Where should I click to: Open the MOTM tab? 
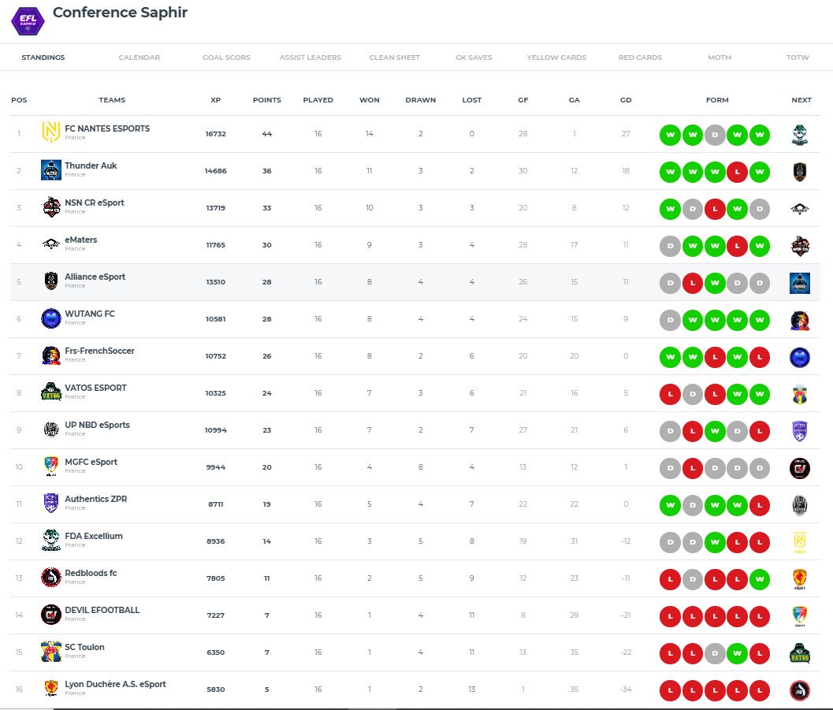click(720, 58)
